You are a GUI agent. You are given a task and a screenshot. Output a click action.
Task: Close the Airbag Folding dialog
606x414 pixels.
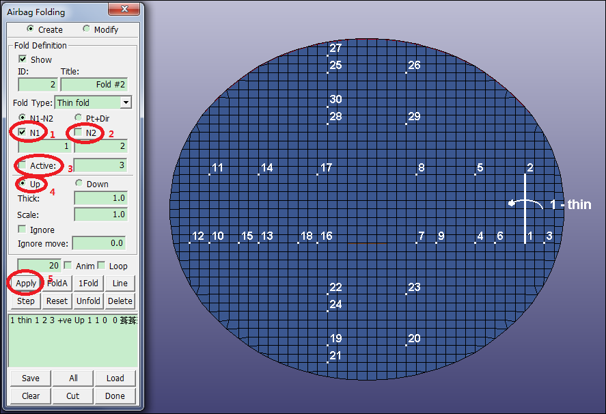pyautogui.click(x=124, y=10)
